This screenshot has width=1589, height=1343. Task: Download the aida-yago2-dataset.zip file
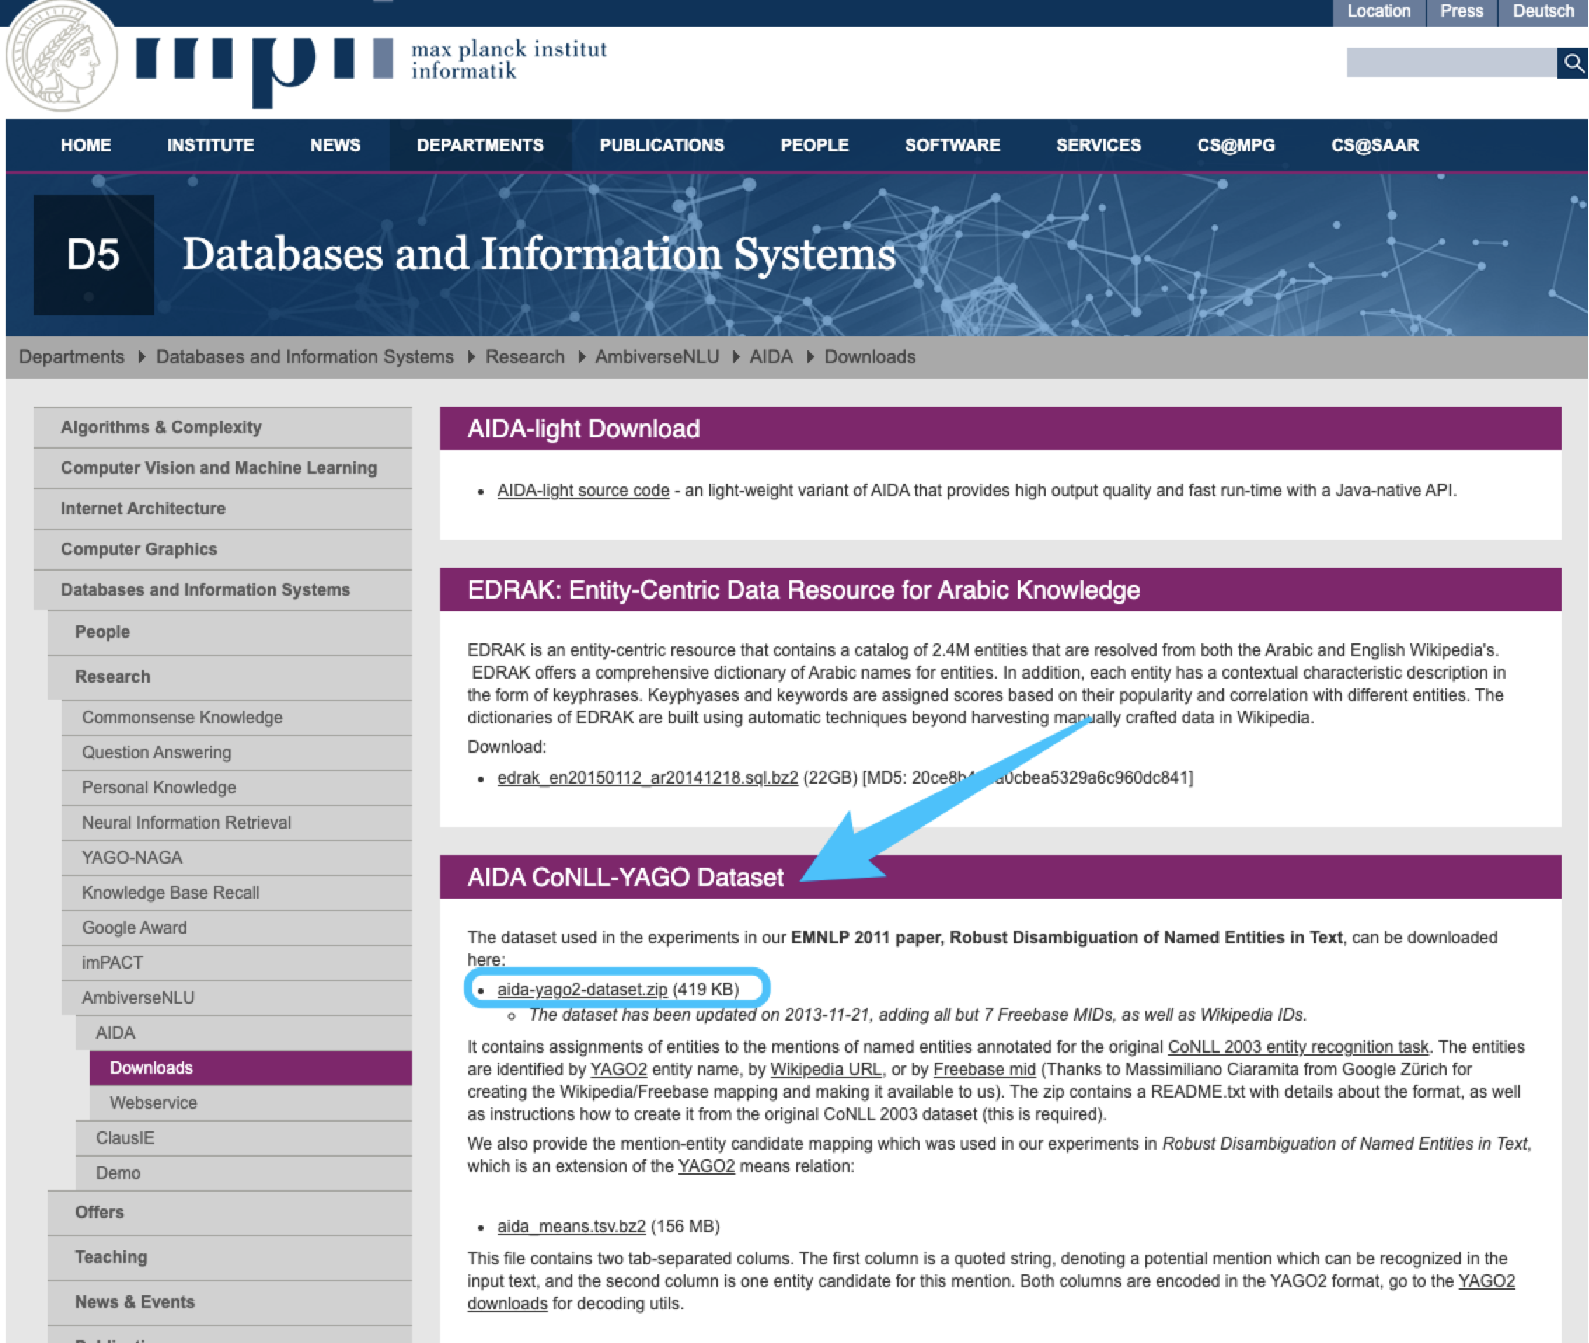pyautogui.click(x=582, y=989)
